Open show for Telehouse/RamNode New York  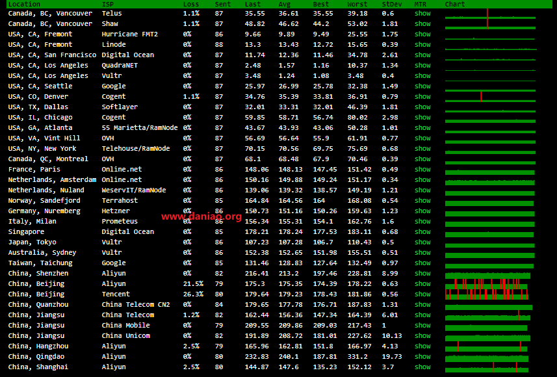point(422,149)
